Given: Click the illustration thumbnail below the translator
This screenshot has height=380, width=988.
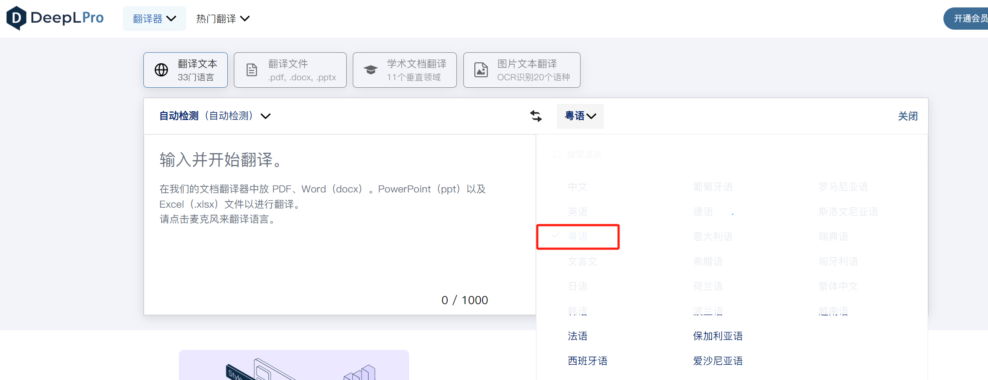Looking at the screenshot, I should point(294,365).
